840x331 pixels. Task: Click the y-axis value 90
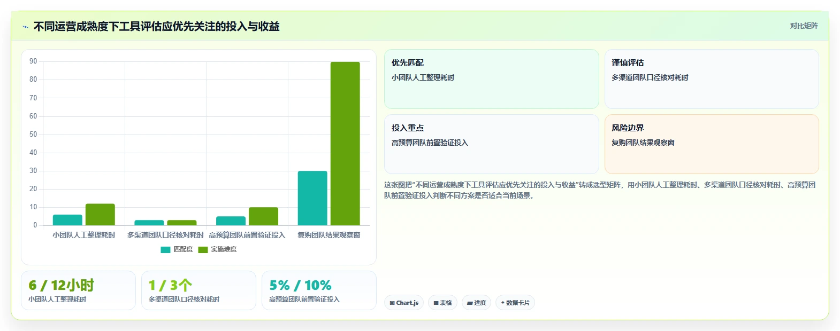point(33,61)
